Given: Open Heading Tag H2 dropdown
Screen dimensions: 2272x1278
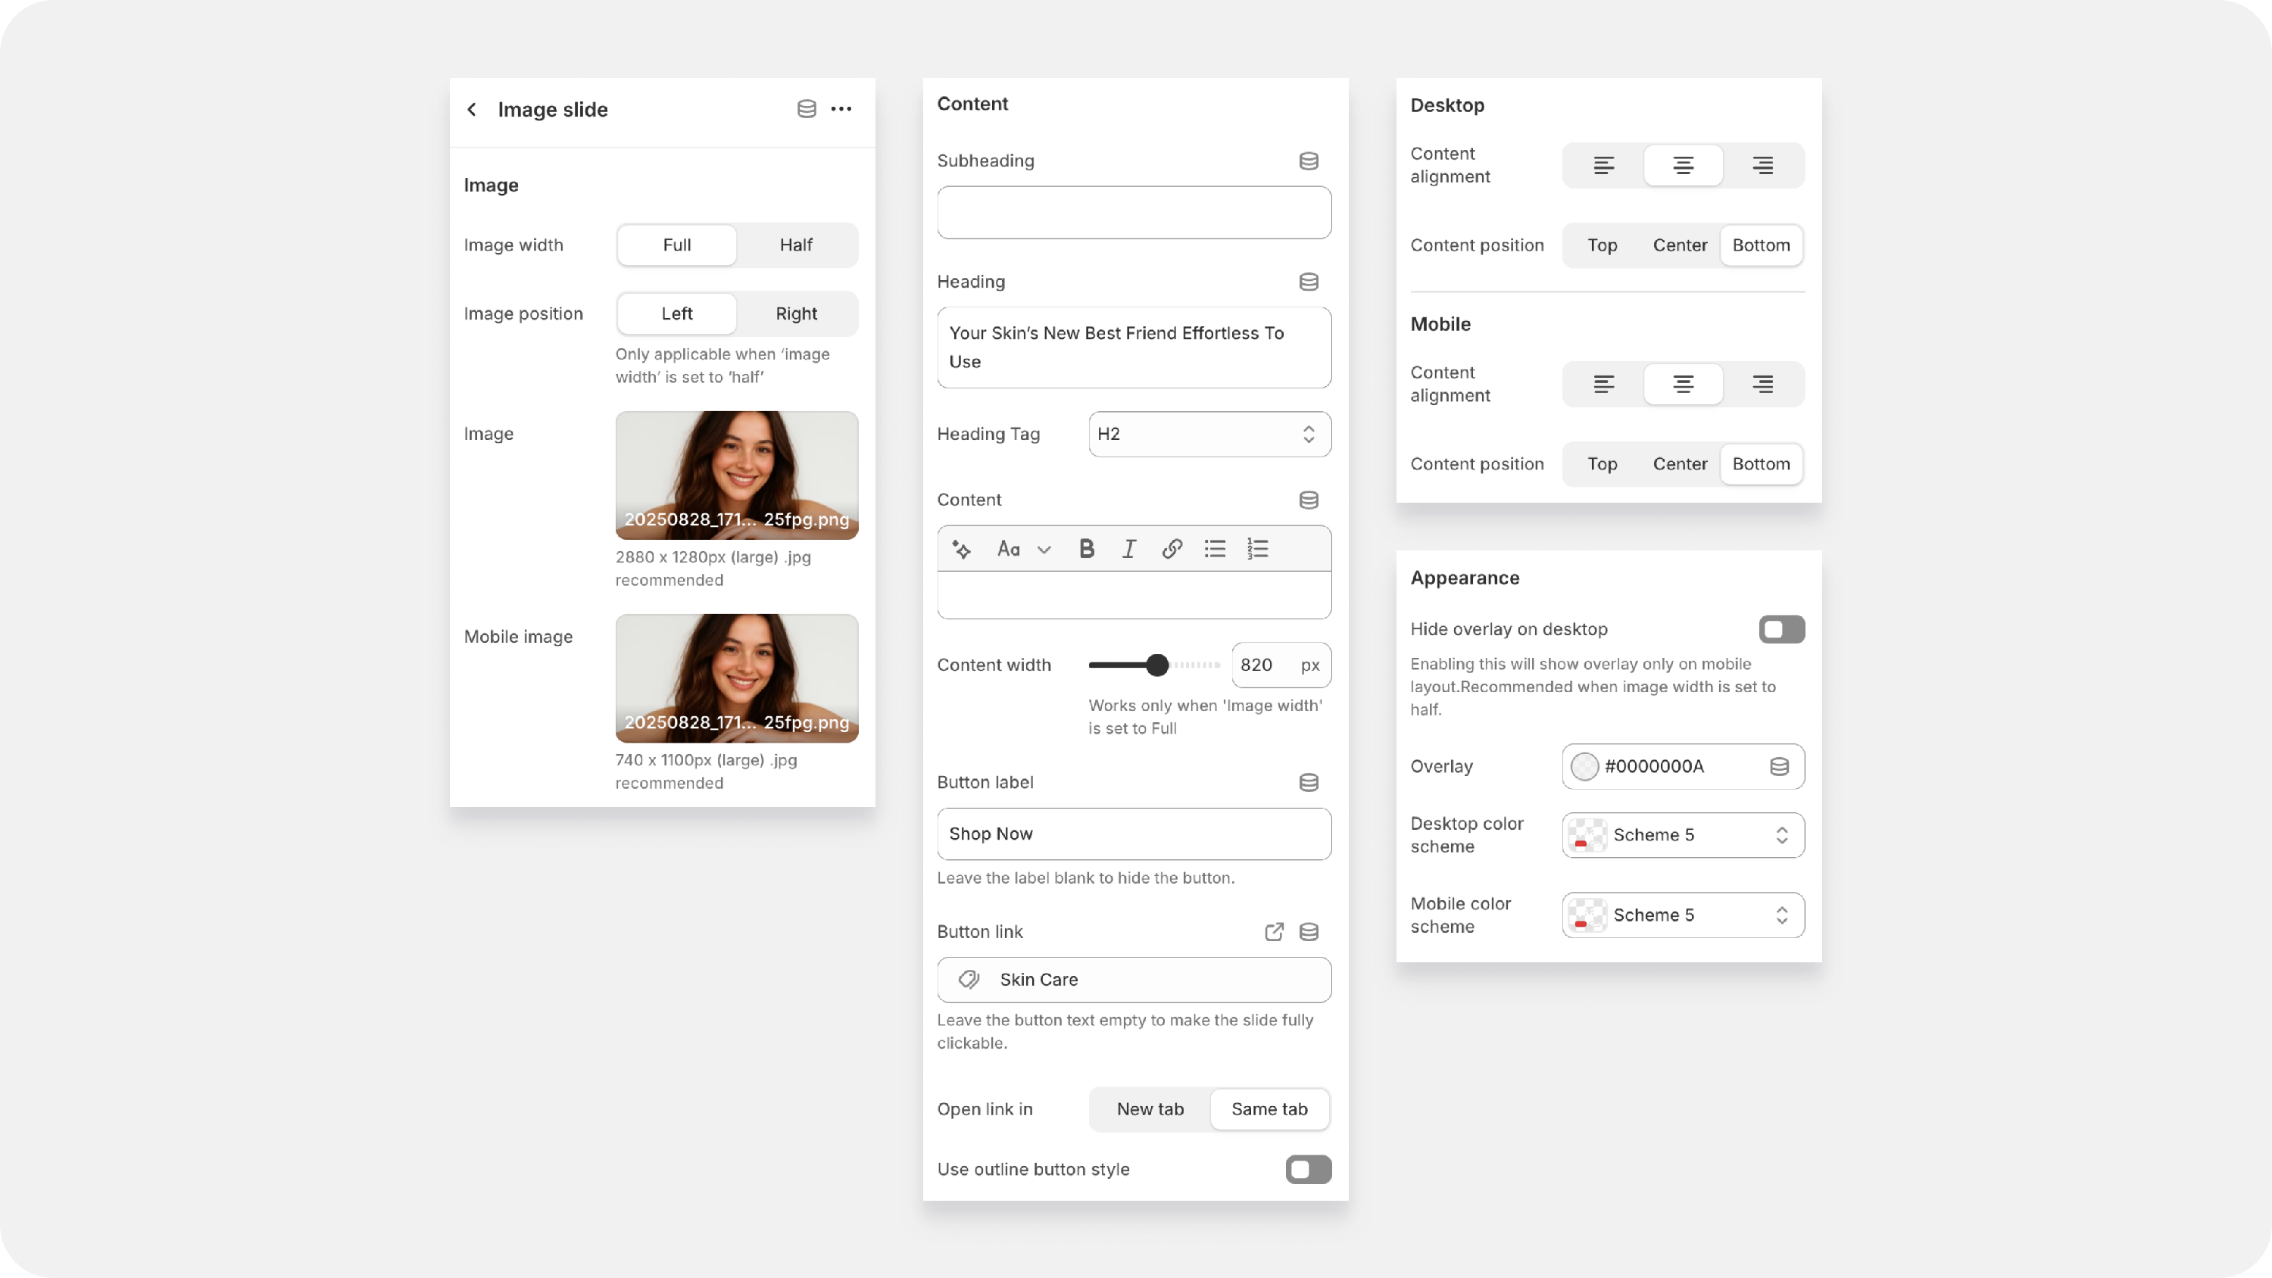Looking at the screenshot, I should click(x=1209, y=434).
